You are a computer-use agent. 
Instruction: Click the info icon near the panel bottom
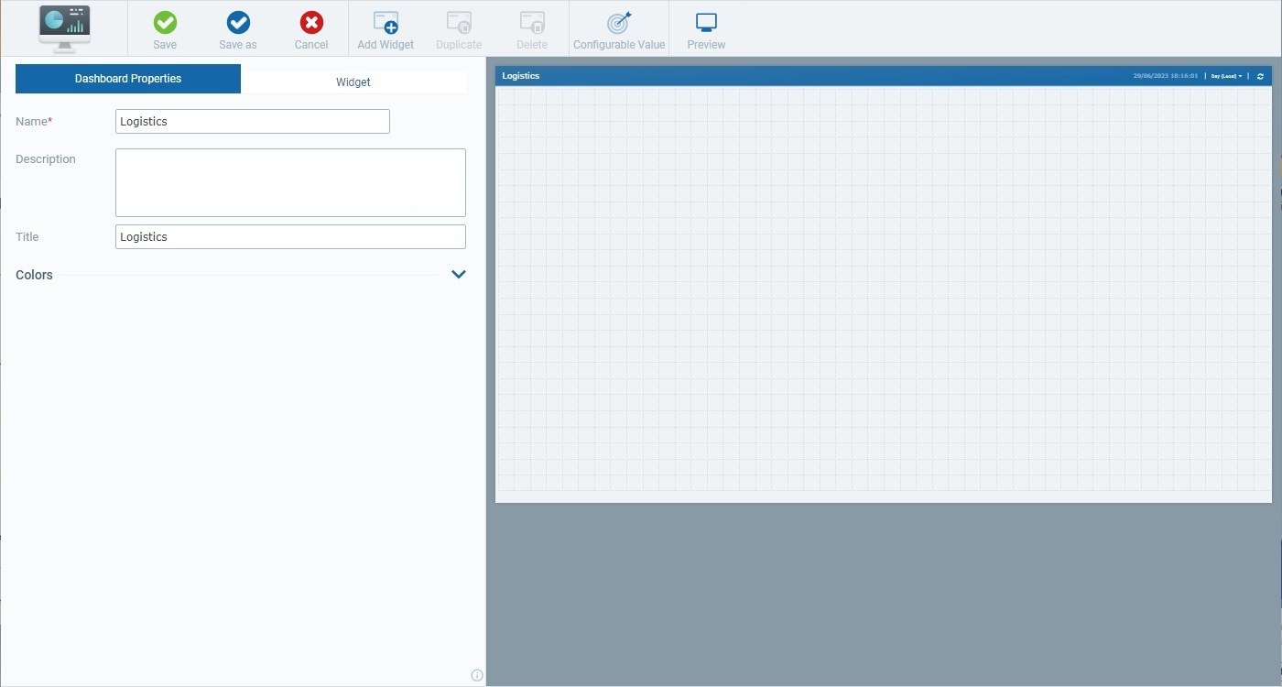click(476, 674)
